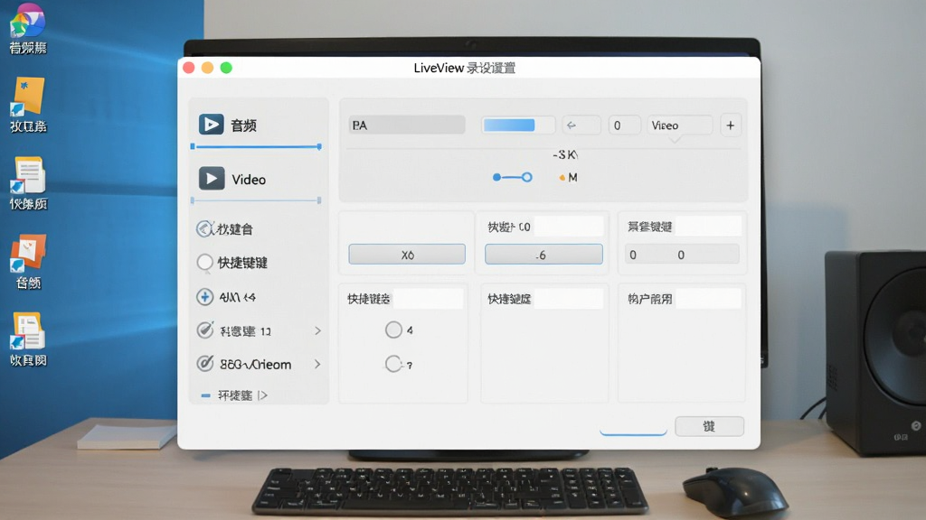
Task: Click the 0 field beside back arrow
Action: point(624,125)
